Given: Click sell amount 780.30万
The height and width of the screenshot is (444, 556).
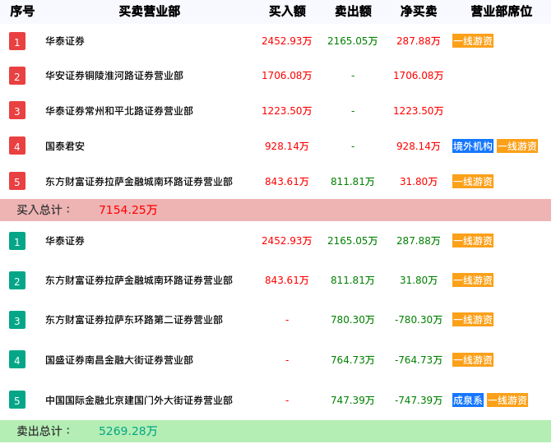Looking at the screenshot, I should [353, 320].
